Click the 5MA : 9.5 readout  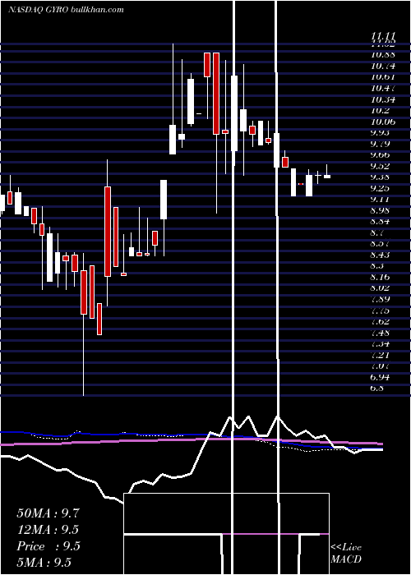click(44, 562)
